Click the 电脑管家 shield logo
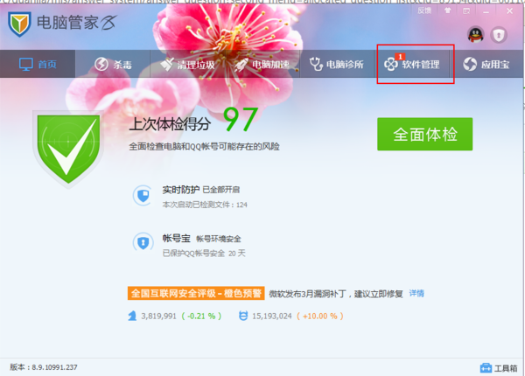 pos(19,24)
